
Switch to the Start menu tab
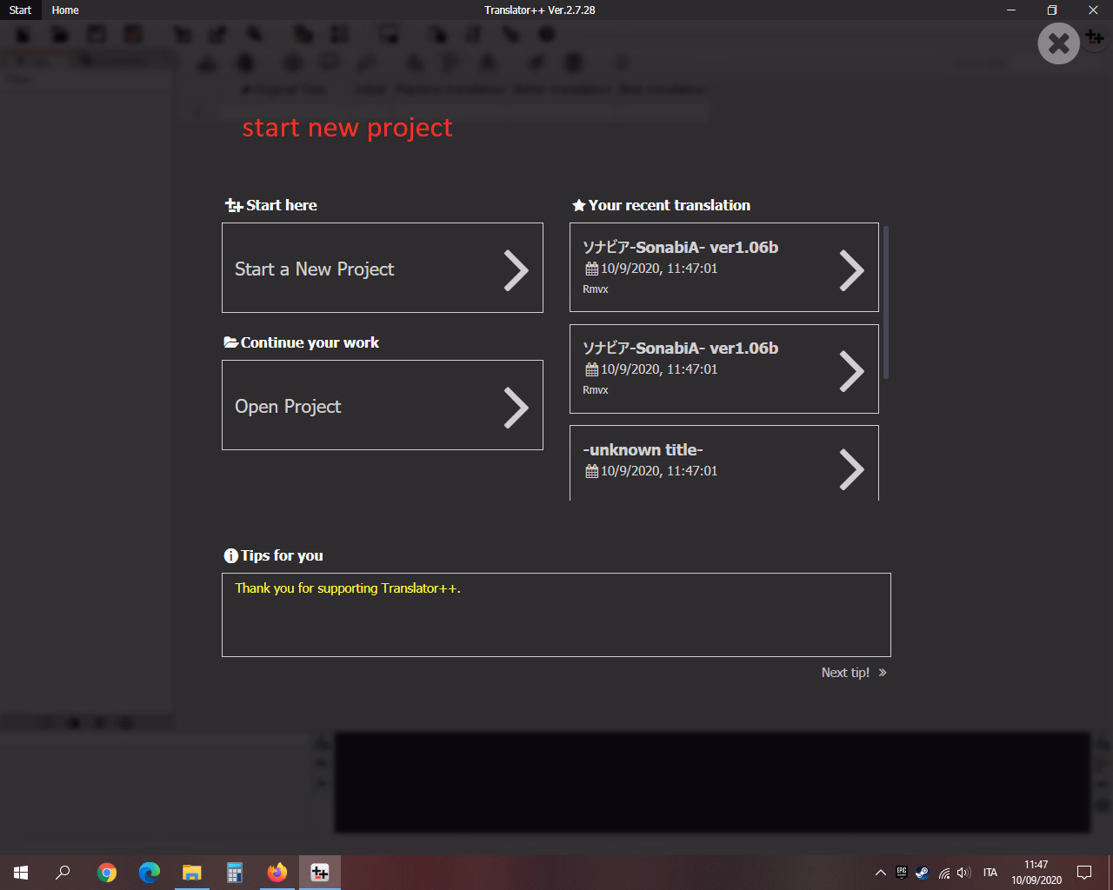pos(20,10)
